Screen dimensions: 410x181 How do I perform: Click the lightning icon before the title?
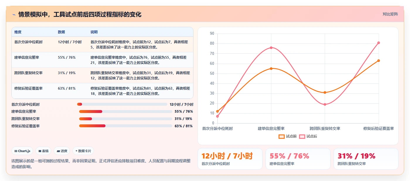(x=14, y=14)
